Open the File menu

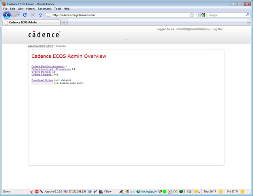point(5,9)
